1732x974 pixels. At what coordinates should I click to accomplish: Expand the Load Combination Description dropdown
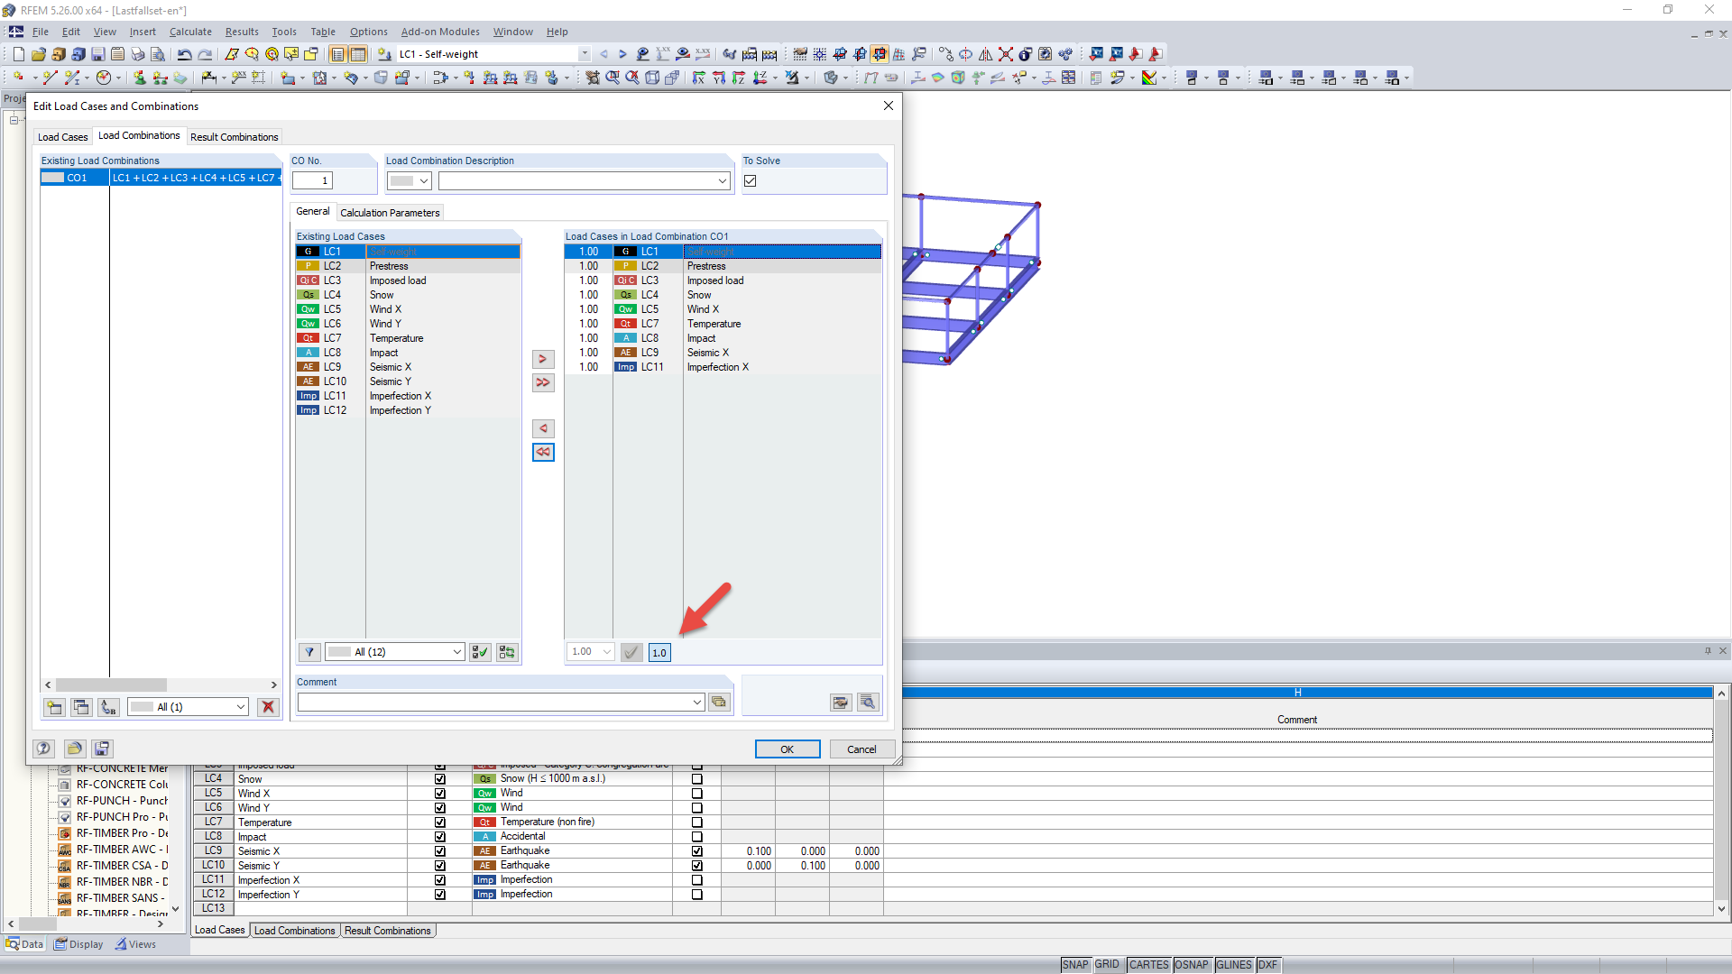[722, 181]
